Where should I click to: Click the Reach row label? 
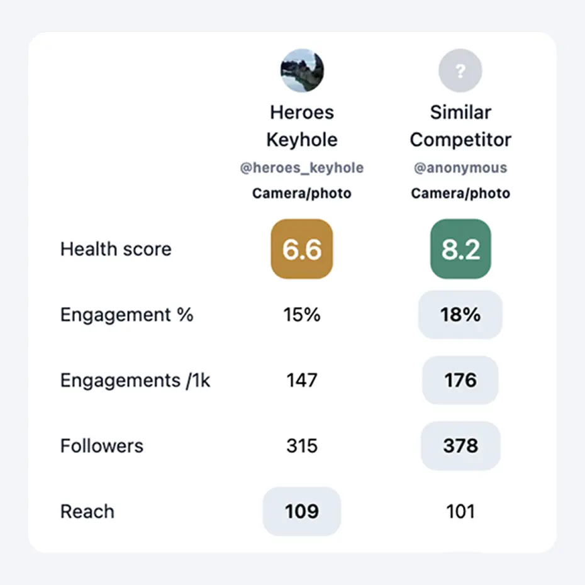click(87, 511)
